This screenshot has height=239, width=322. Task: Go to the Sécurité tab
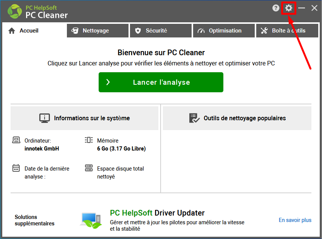161,31
